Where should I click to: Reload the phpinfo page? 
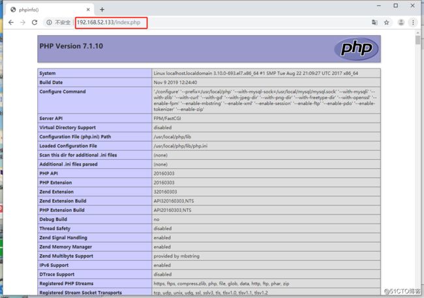(x=35, y=22)
